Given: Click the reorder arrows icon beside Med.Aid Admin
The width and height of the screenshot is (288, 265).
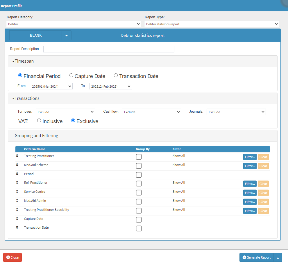Looking at the screenshot, I should click(x=17, y=201).
